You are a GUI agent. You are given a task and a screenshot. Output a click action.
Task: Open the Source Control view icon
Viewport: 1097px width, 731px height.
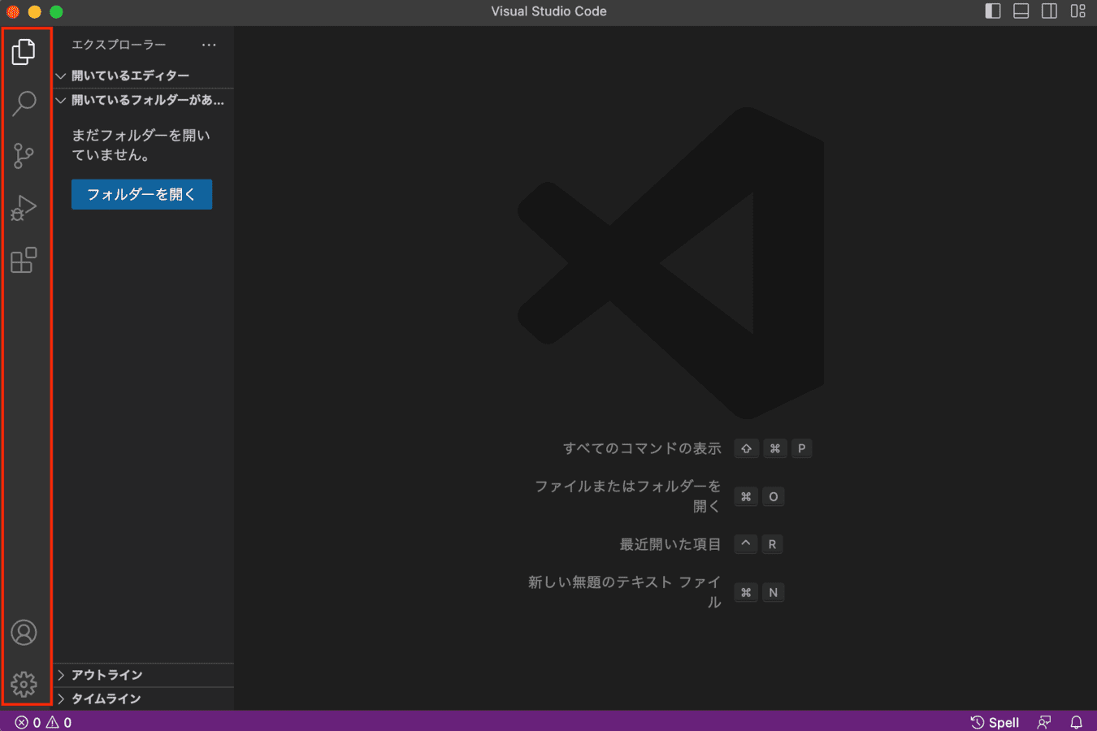[24, 155]
